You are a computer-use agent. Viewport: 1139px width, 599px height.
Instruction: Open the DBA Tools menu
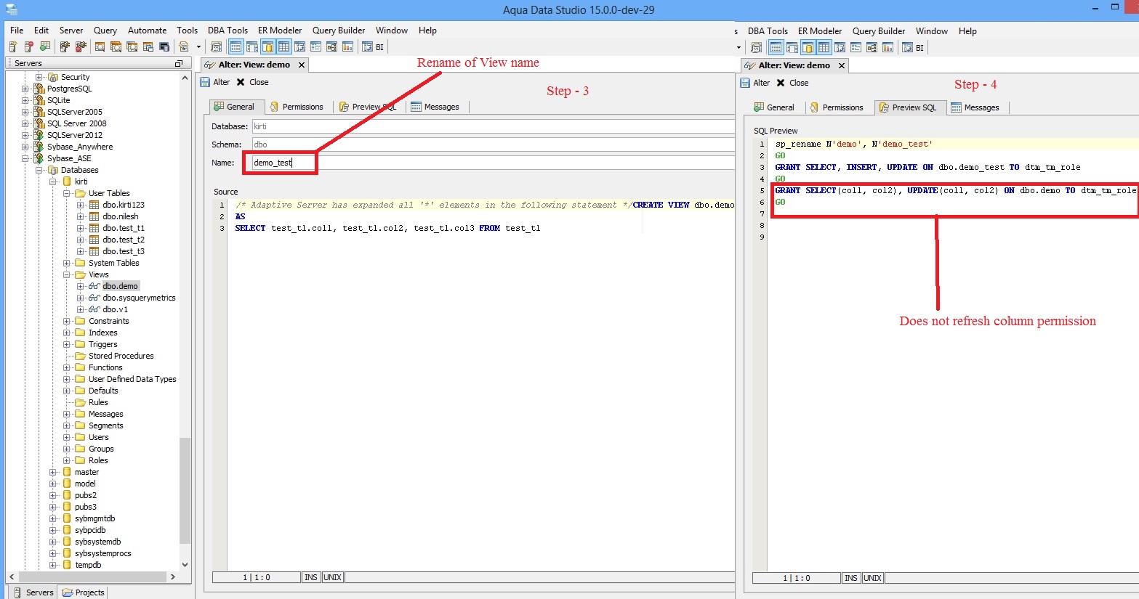click(x=228, y=30)
